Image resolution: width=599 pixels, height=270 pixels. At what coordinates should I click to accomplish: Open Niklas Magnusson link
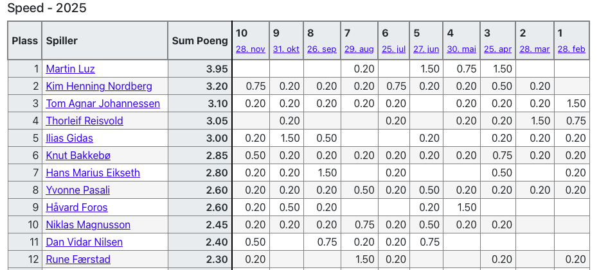point(88,225)
